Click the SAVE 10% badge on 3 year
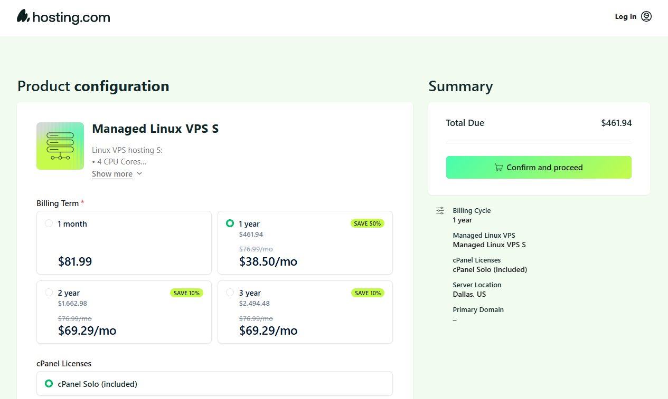This screenshot has width=668, height=399. tap(368, 293)
